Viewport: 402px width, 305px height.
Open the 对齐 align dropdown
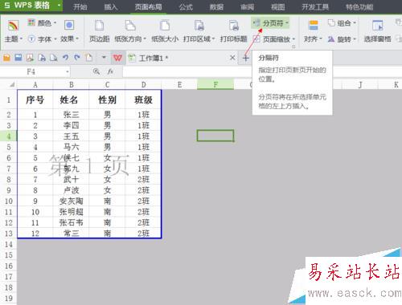(x=313, y=31)
